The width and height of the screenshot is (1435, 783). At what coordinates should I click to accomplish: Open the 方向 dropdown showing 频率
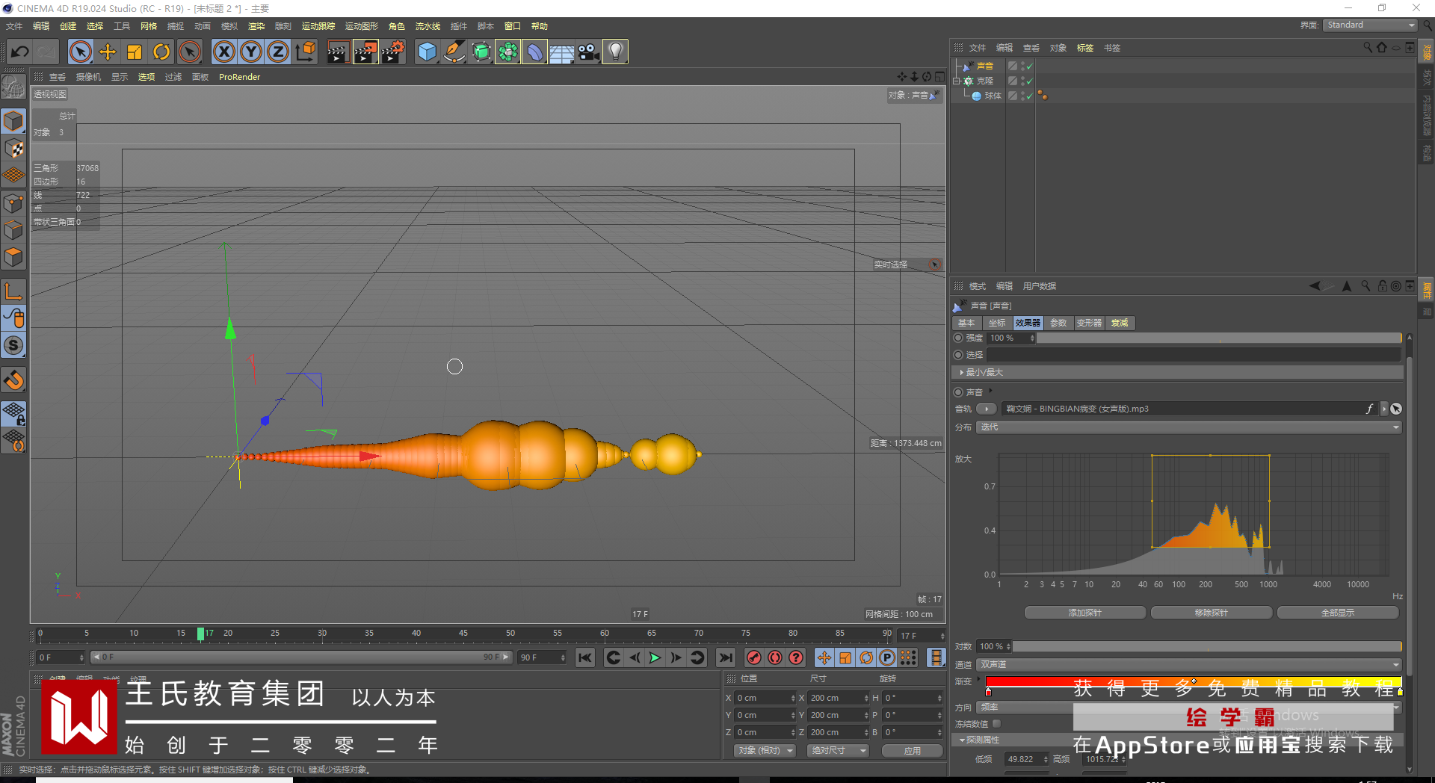point(1189,707)
